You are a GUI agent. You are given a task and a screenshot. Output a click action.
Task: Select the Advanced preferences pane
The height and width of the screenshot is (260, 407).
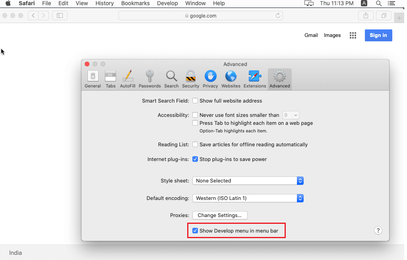(x=279, y=79)
